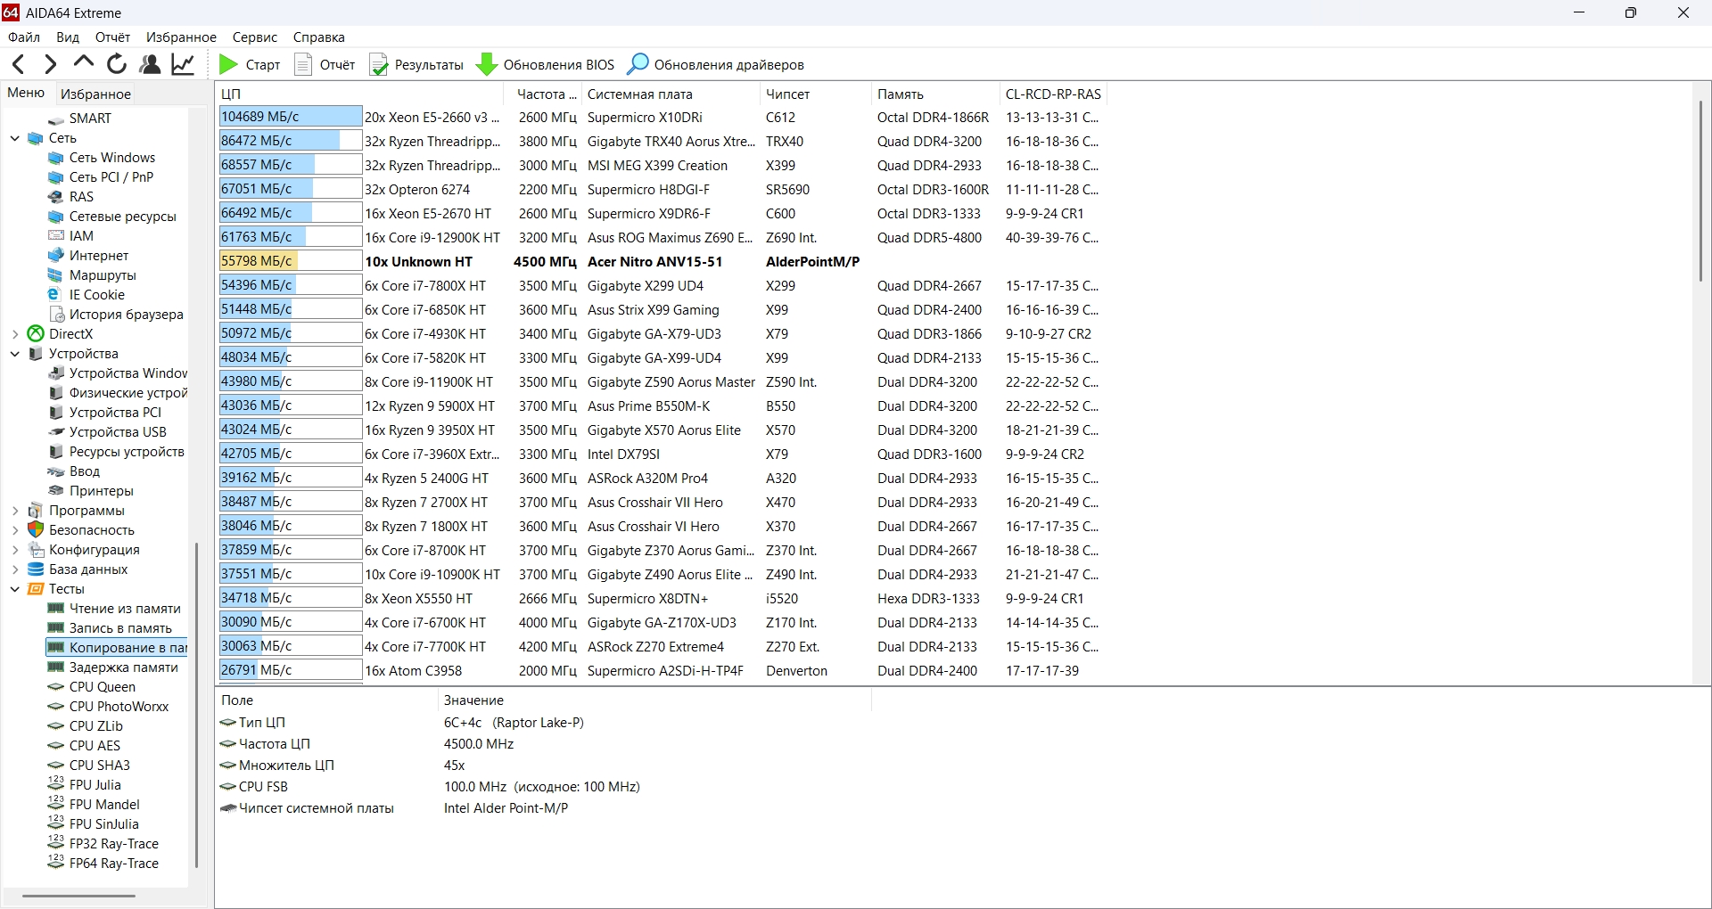The width and height of the screenshot is (1712, 909).
Task: Click the База данных database icon
Action: [36, 569]
